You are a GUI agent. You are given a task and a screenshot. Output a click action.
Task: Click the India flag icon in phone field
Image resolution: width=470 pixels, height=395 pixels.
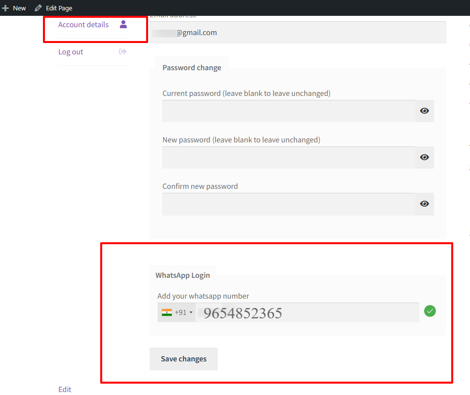tap(167, 311)
